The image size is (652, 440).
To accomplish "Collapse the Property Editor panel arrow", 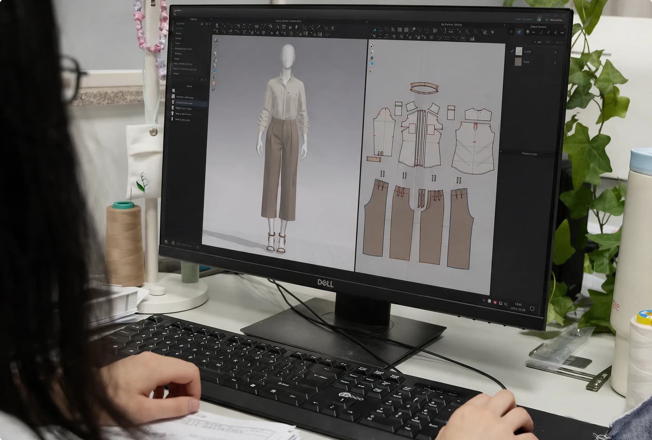I will point(500,152).
